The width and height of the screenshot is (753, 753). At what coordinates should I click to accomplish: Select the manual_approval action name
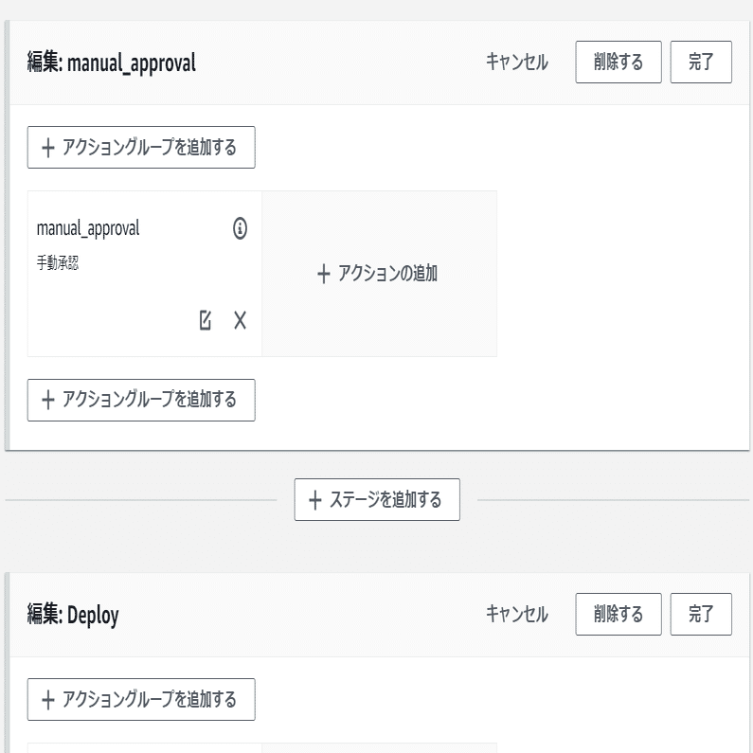point(88,228)
